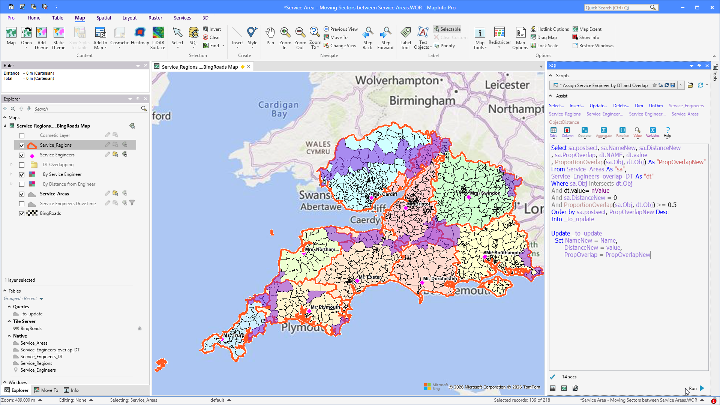Uncheck the BingRoads layer visibility
720x405 pixels.
pyautogui.click(x=22, y=214)
